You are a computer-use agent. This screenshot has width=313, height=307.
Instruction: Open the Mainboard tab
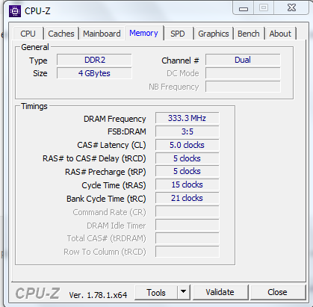tap(102, 34)
